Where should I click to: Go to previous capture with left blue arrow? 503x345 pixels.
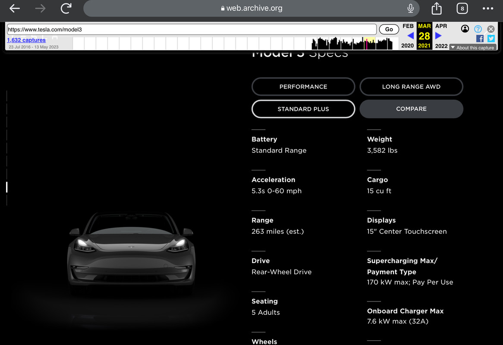(x=410, y=36)
